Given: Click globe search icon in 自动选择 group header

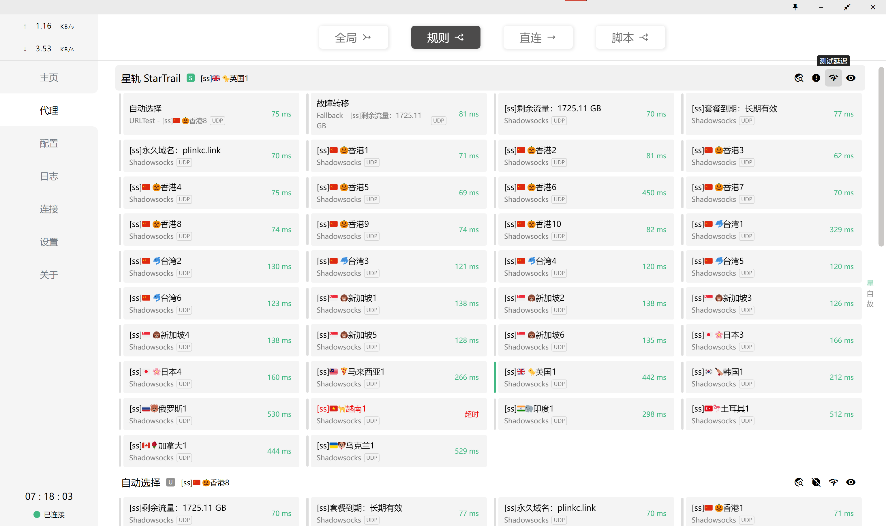Looking at the screenshot, I should (799, 482).
